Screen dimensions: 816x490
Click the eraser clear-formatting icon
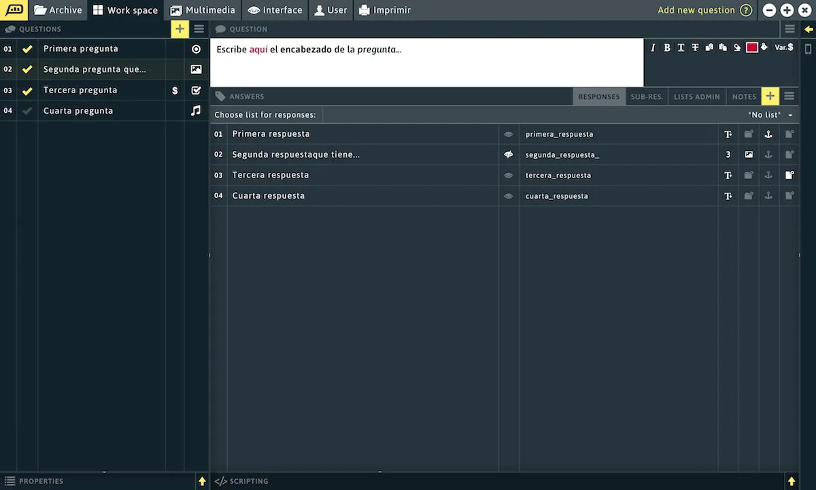[736, 48]
